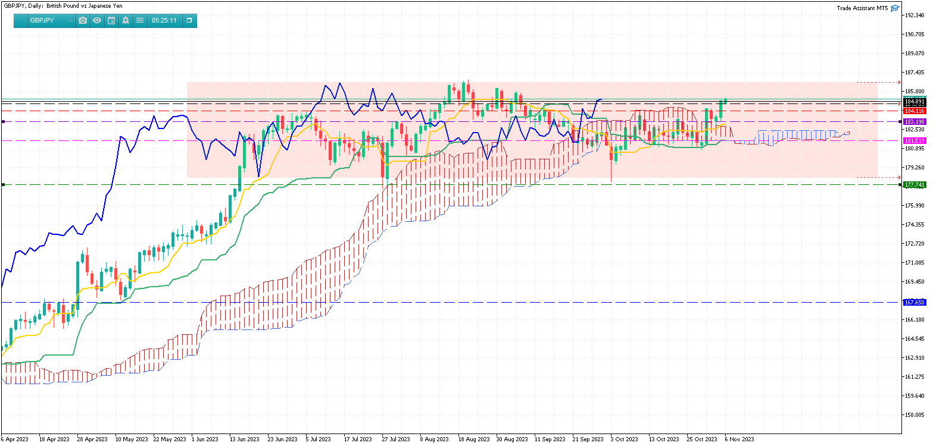
Task: Maximize the trade panel with square icon
Action: coord(189,20)
